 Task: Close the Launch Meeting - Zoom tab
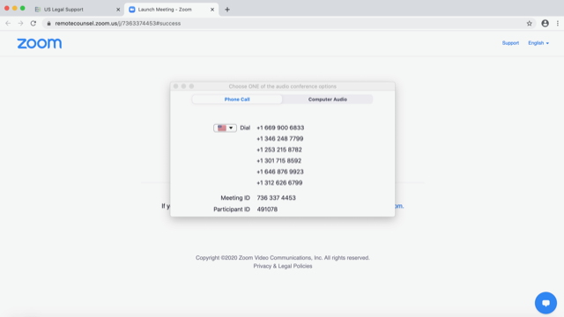click(x=212, y=10)
